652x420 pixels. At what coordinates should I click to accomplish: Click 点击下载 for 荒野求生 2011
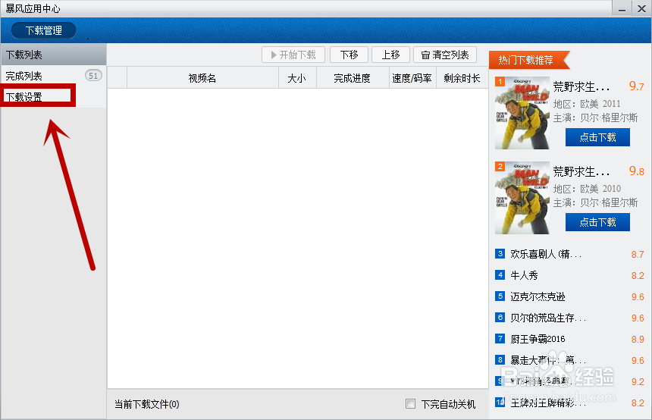pyautogui.click(x=597, y=137)
